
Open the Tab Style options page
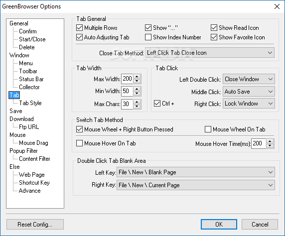tap(30, 103)
